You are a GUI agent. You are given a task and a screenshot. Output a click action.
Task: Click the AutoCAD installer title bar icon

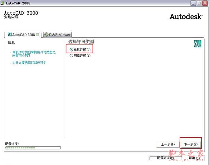(x=2, y=3)
